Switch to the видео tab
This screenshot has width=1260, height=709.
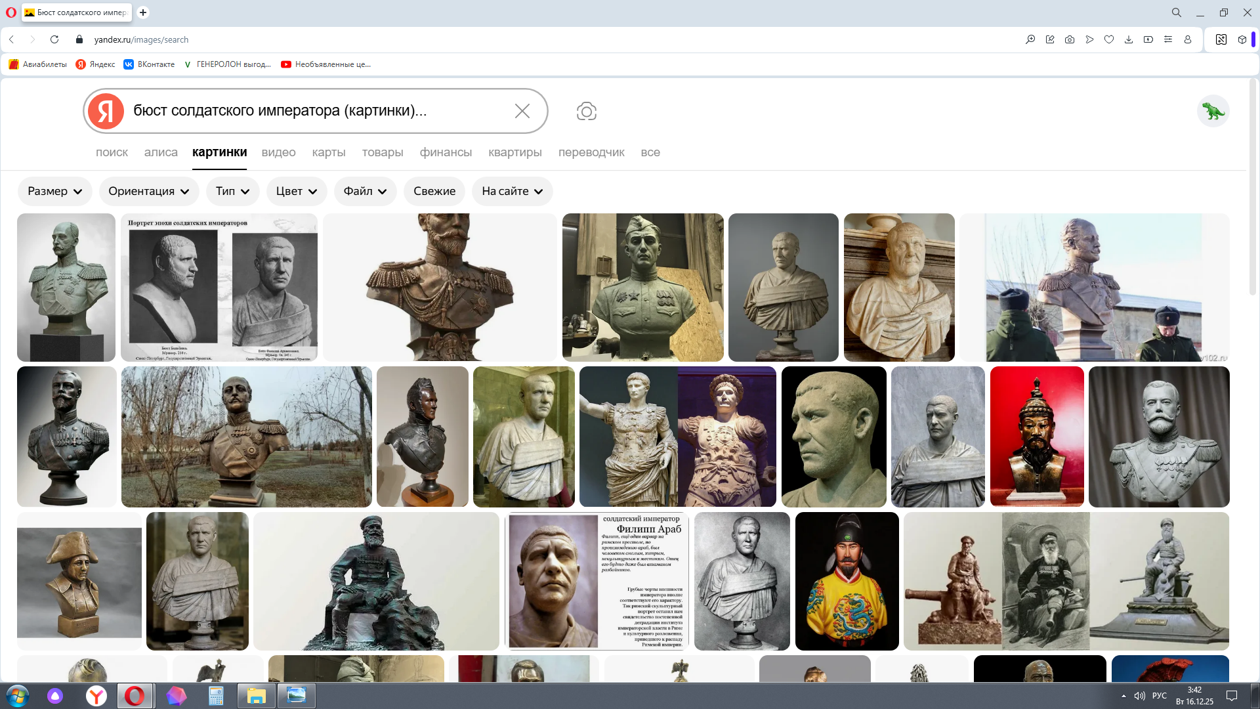coord(278,152)
